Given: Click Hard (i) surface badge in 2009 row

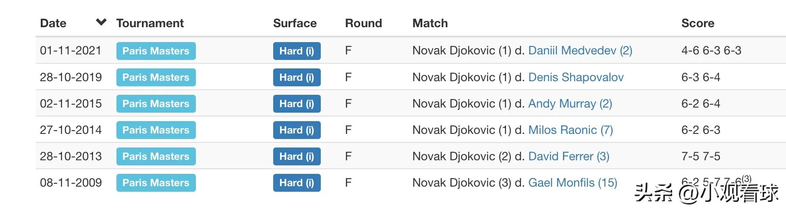Looking at the screenshot, I should coord(297,183).
